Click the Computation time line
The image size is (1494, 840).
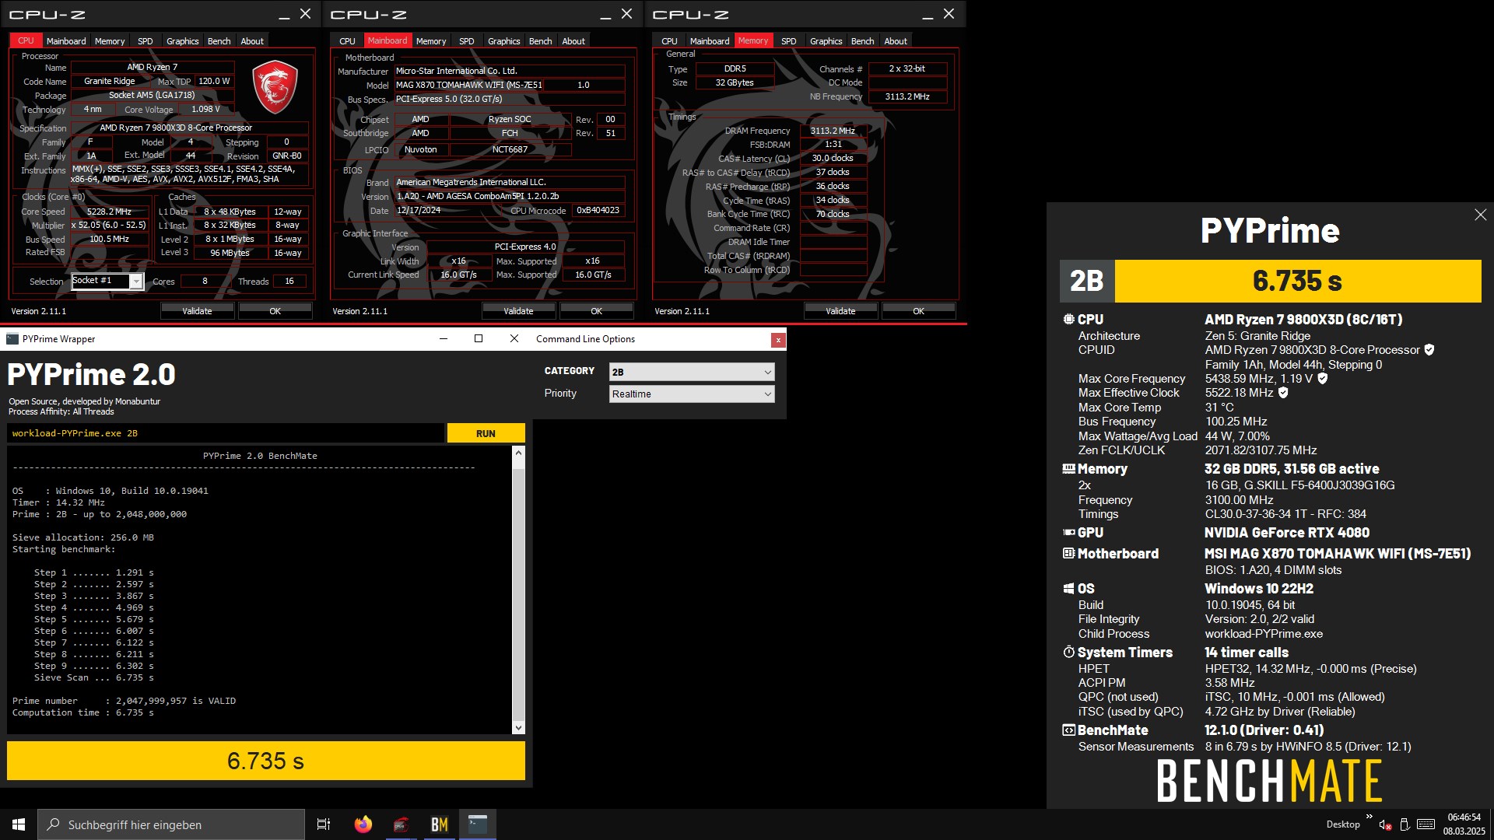pos(82,712)
